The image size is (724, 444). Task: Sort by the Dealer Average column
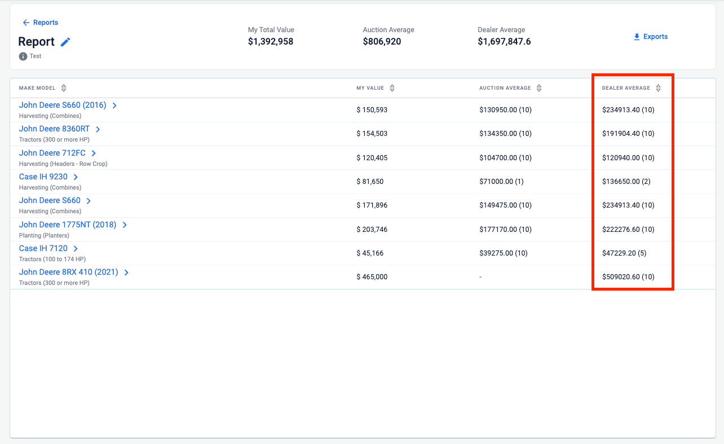coord(658,88)
